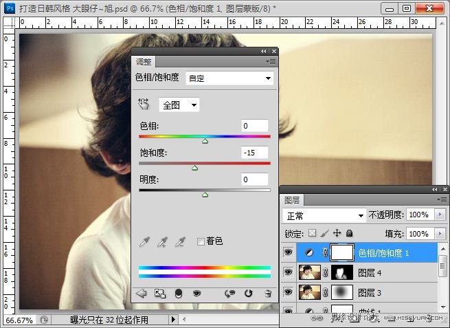Screen dimensions: 450x328
Task: Select the 调整 panel tab
Action: click(144, 62)
